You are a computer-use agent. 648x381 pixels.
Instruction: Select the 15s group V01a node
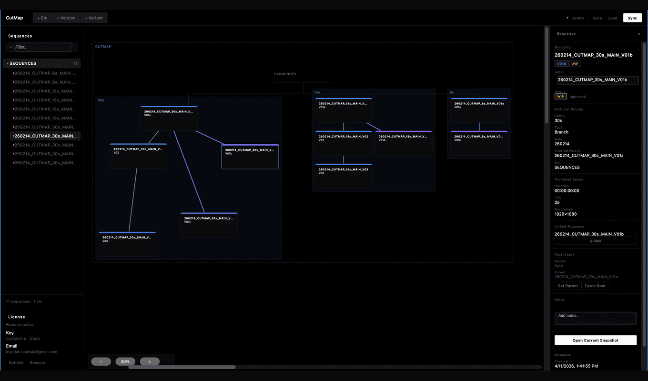click(344, 110)
